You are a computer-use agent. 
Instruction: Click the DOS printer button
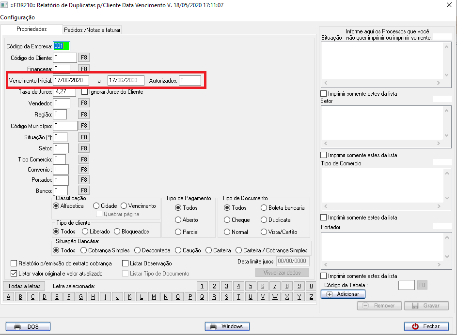click(x=28, y=326)
